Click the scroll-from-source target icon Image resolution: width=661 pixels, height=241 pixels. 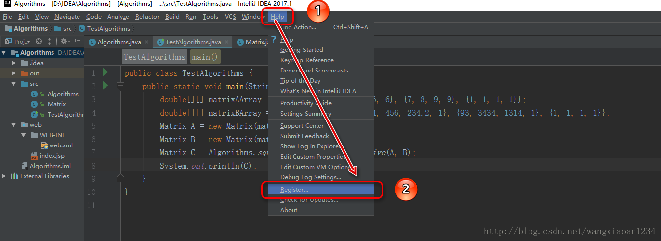pos(39,42)
